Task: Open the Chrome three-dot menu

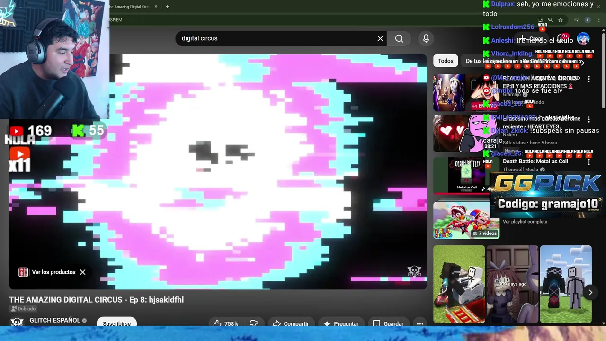Action: [599, 20]
